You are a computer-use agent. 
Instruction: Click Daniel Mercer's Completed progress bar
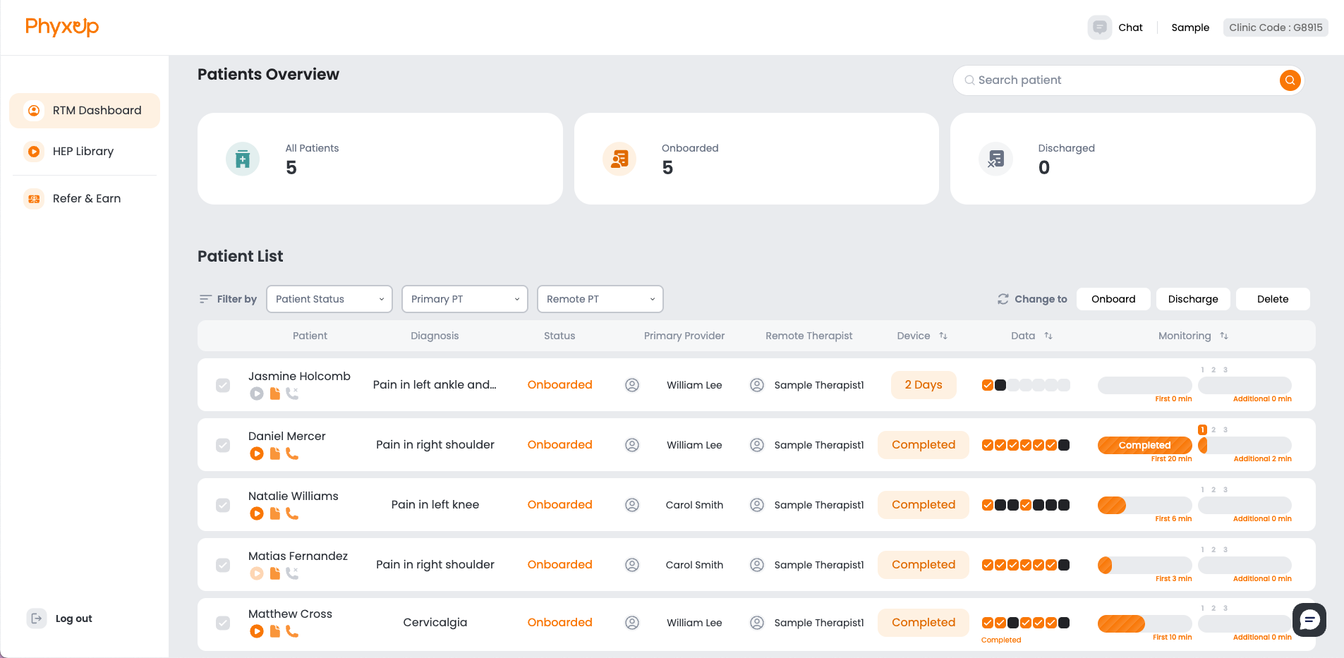(1144, 445)
